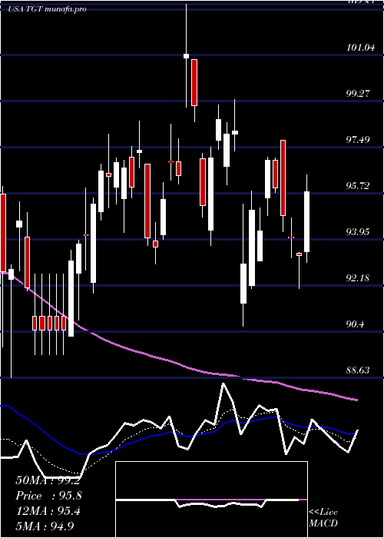Screen dimensions: 384x538
Task: Click the tall red candle near 97.49
Action: [283, 178]
